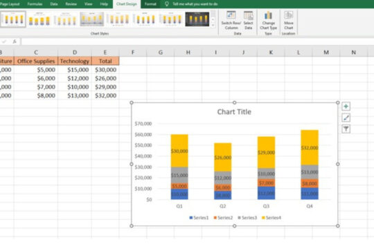Switch to the Format tab
Viewport: 374px width, 249px height.
coord(150,4)
